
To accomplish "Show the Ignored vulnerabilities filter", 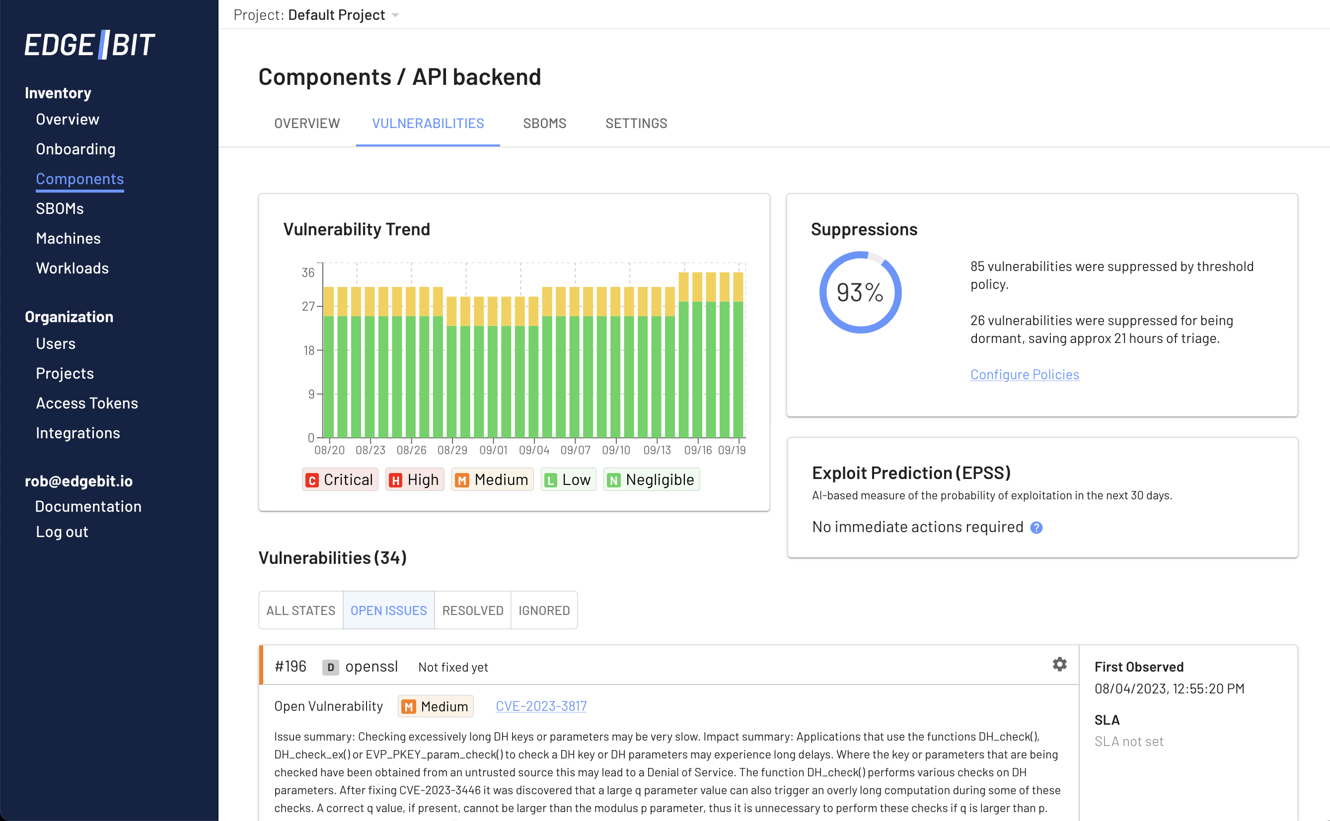I will tap(544, 611).
